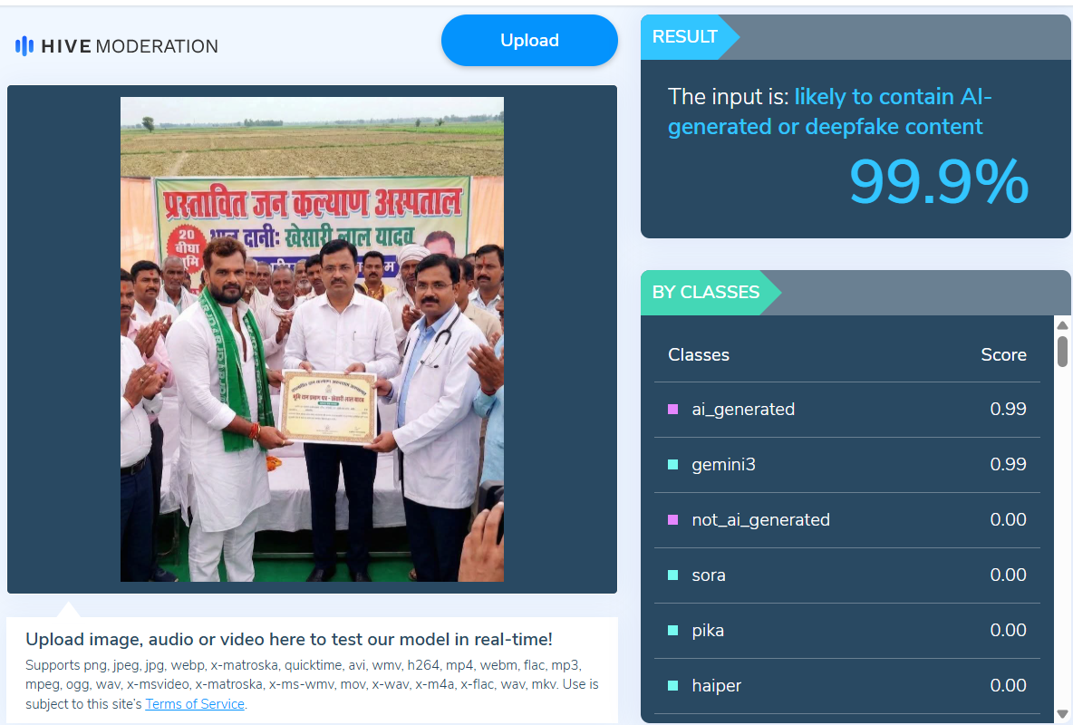This screenshot has width=1073, height=725.
Task: Click the Classes column header
Action: pos(699,354)
